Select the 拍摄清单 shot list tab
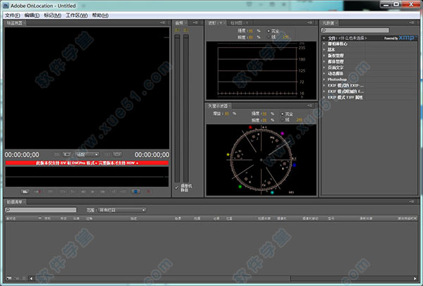Screen dimensions: 423x286 pos(15,201)
